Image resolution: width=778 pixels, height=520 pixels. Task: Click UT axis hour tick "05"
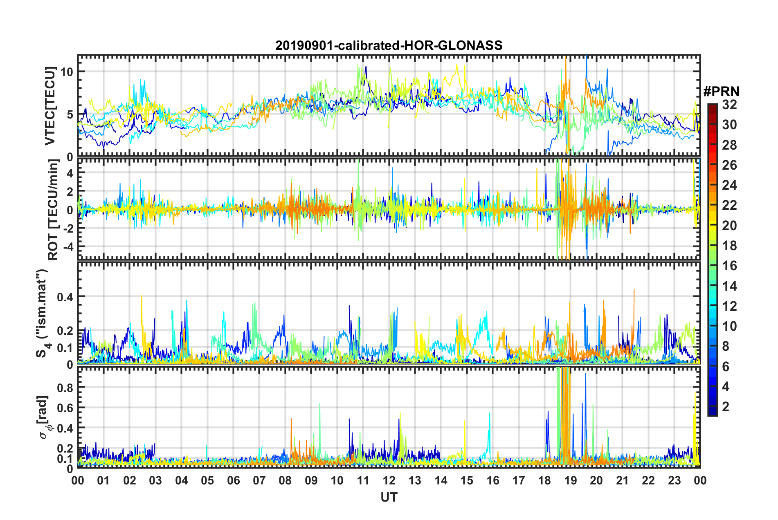[207, 480]
